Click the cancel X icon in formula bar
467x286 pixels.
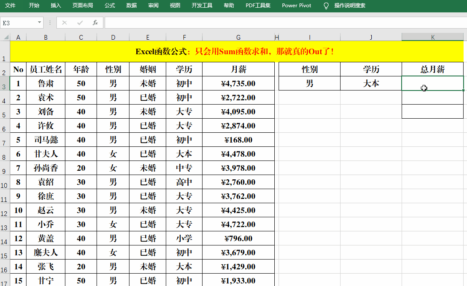tap(65, 23)
